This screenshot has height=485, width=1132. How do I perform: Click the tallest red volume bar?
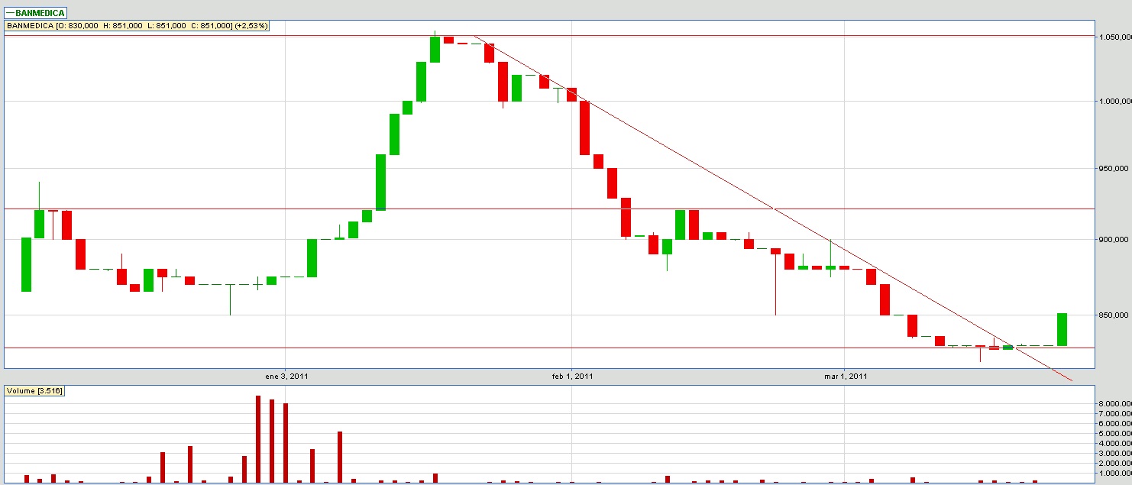258,439
